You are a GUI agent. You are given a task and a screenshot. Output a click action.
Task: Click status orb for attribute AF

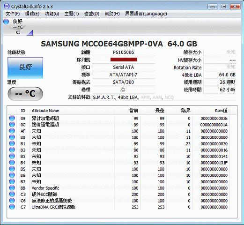pos(12,131)
